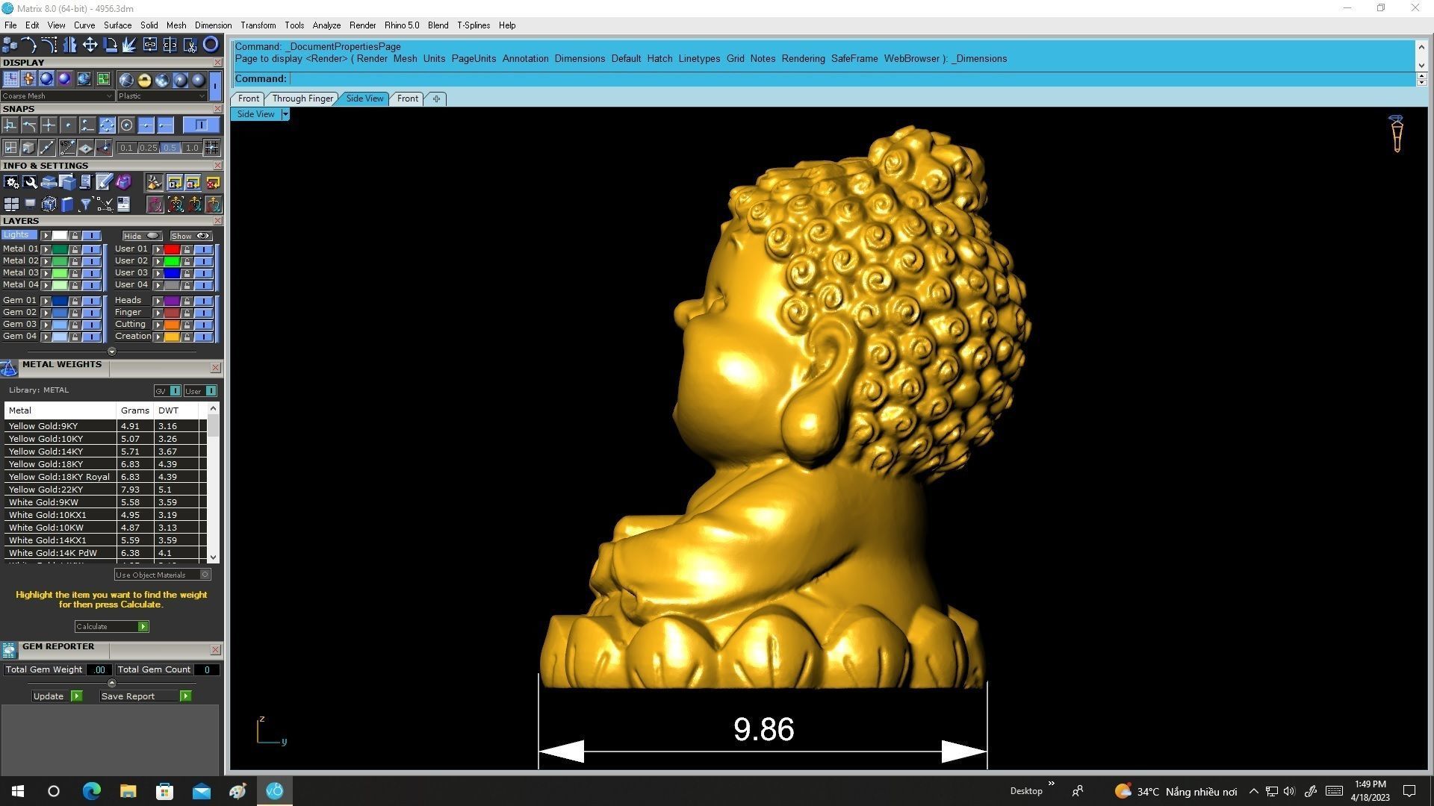Click the purple rendered sphere display icon
The height and width of the screenshot is (806, 1434).
point(64,78)
